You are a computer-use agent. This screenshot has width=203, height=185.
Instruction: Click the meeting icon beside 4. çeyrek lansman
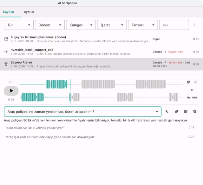coord(6,39)
